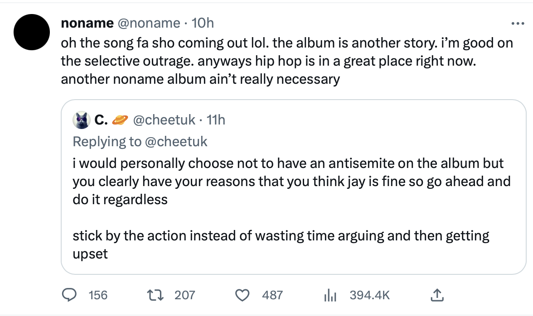Click the reply speech bubble icon
The image size is (533, 316).
tap(69, 295)
